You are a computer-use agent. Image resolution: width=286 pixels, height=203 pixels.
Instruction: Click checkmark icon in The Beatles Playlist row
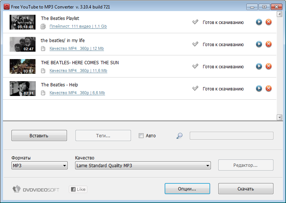pyautogui.click(x=195, y=22)
